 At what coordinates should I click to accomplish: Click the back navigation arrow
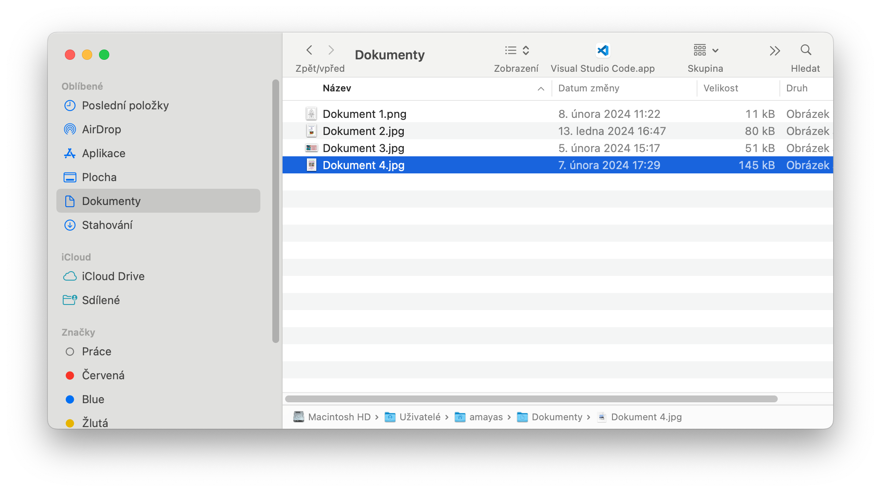(x=309, y=50)
